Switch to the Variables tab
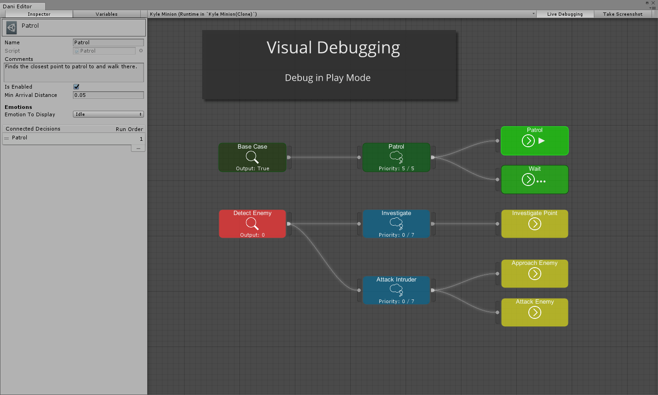 pos(107,14)
